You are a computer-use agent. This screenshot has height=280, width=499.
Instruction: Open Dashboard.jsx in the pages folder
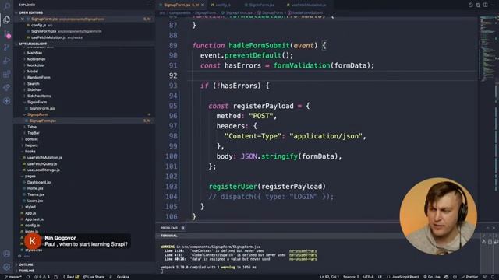[39, 182]
